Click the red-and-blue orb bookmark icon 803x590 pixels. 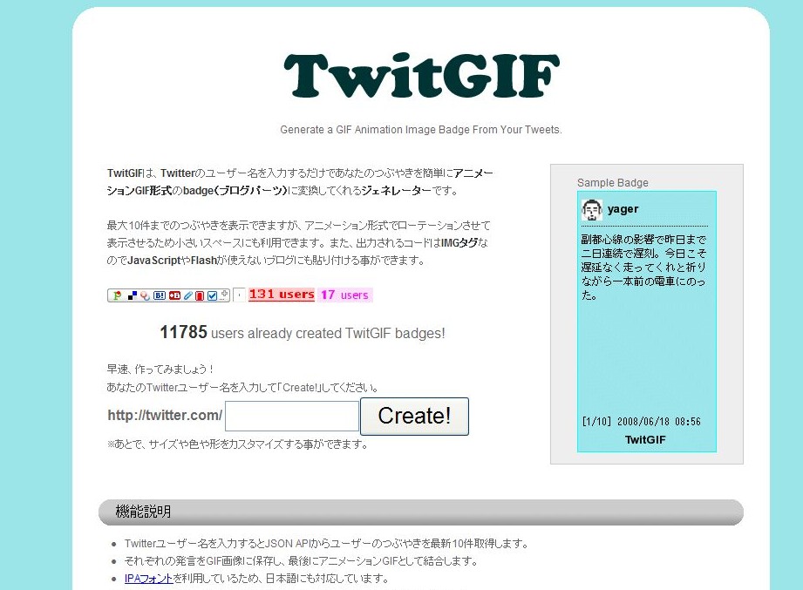point(146,295)
